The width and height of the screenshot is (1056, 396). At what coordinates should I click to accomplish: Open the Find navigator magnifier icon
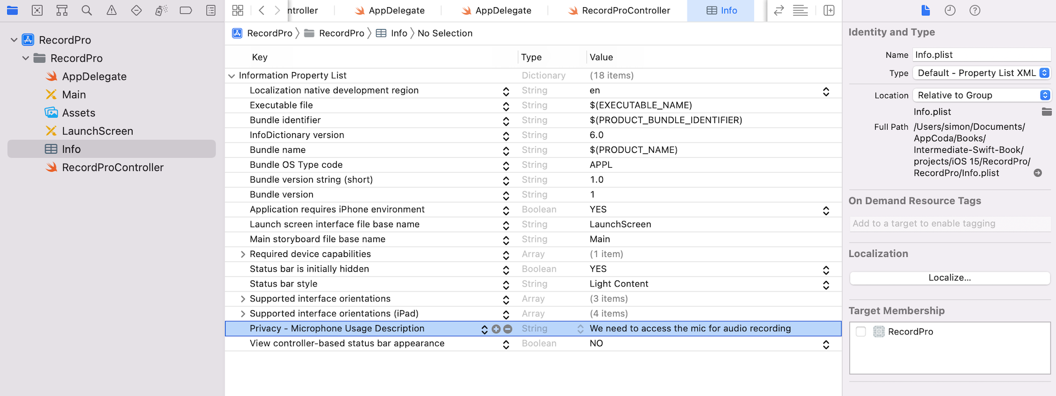tap(86, 10)
